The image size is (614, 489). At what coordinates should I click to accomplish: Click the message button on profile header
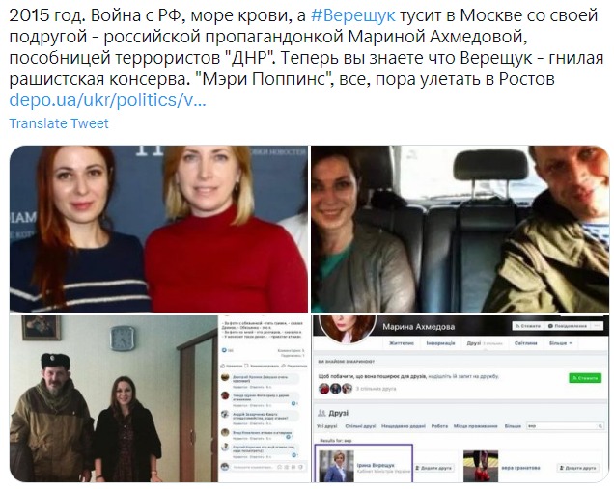click(568, 326)
